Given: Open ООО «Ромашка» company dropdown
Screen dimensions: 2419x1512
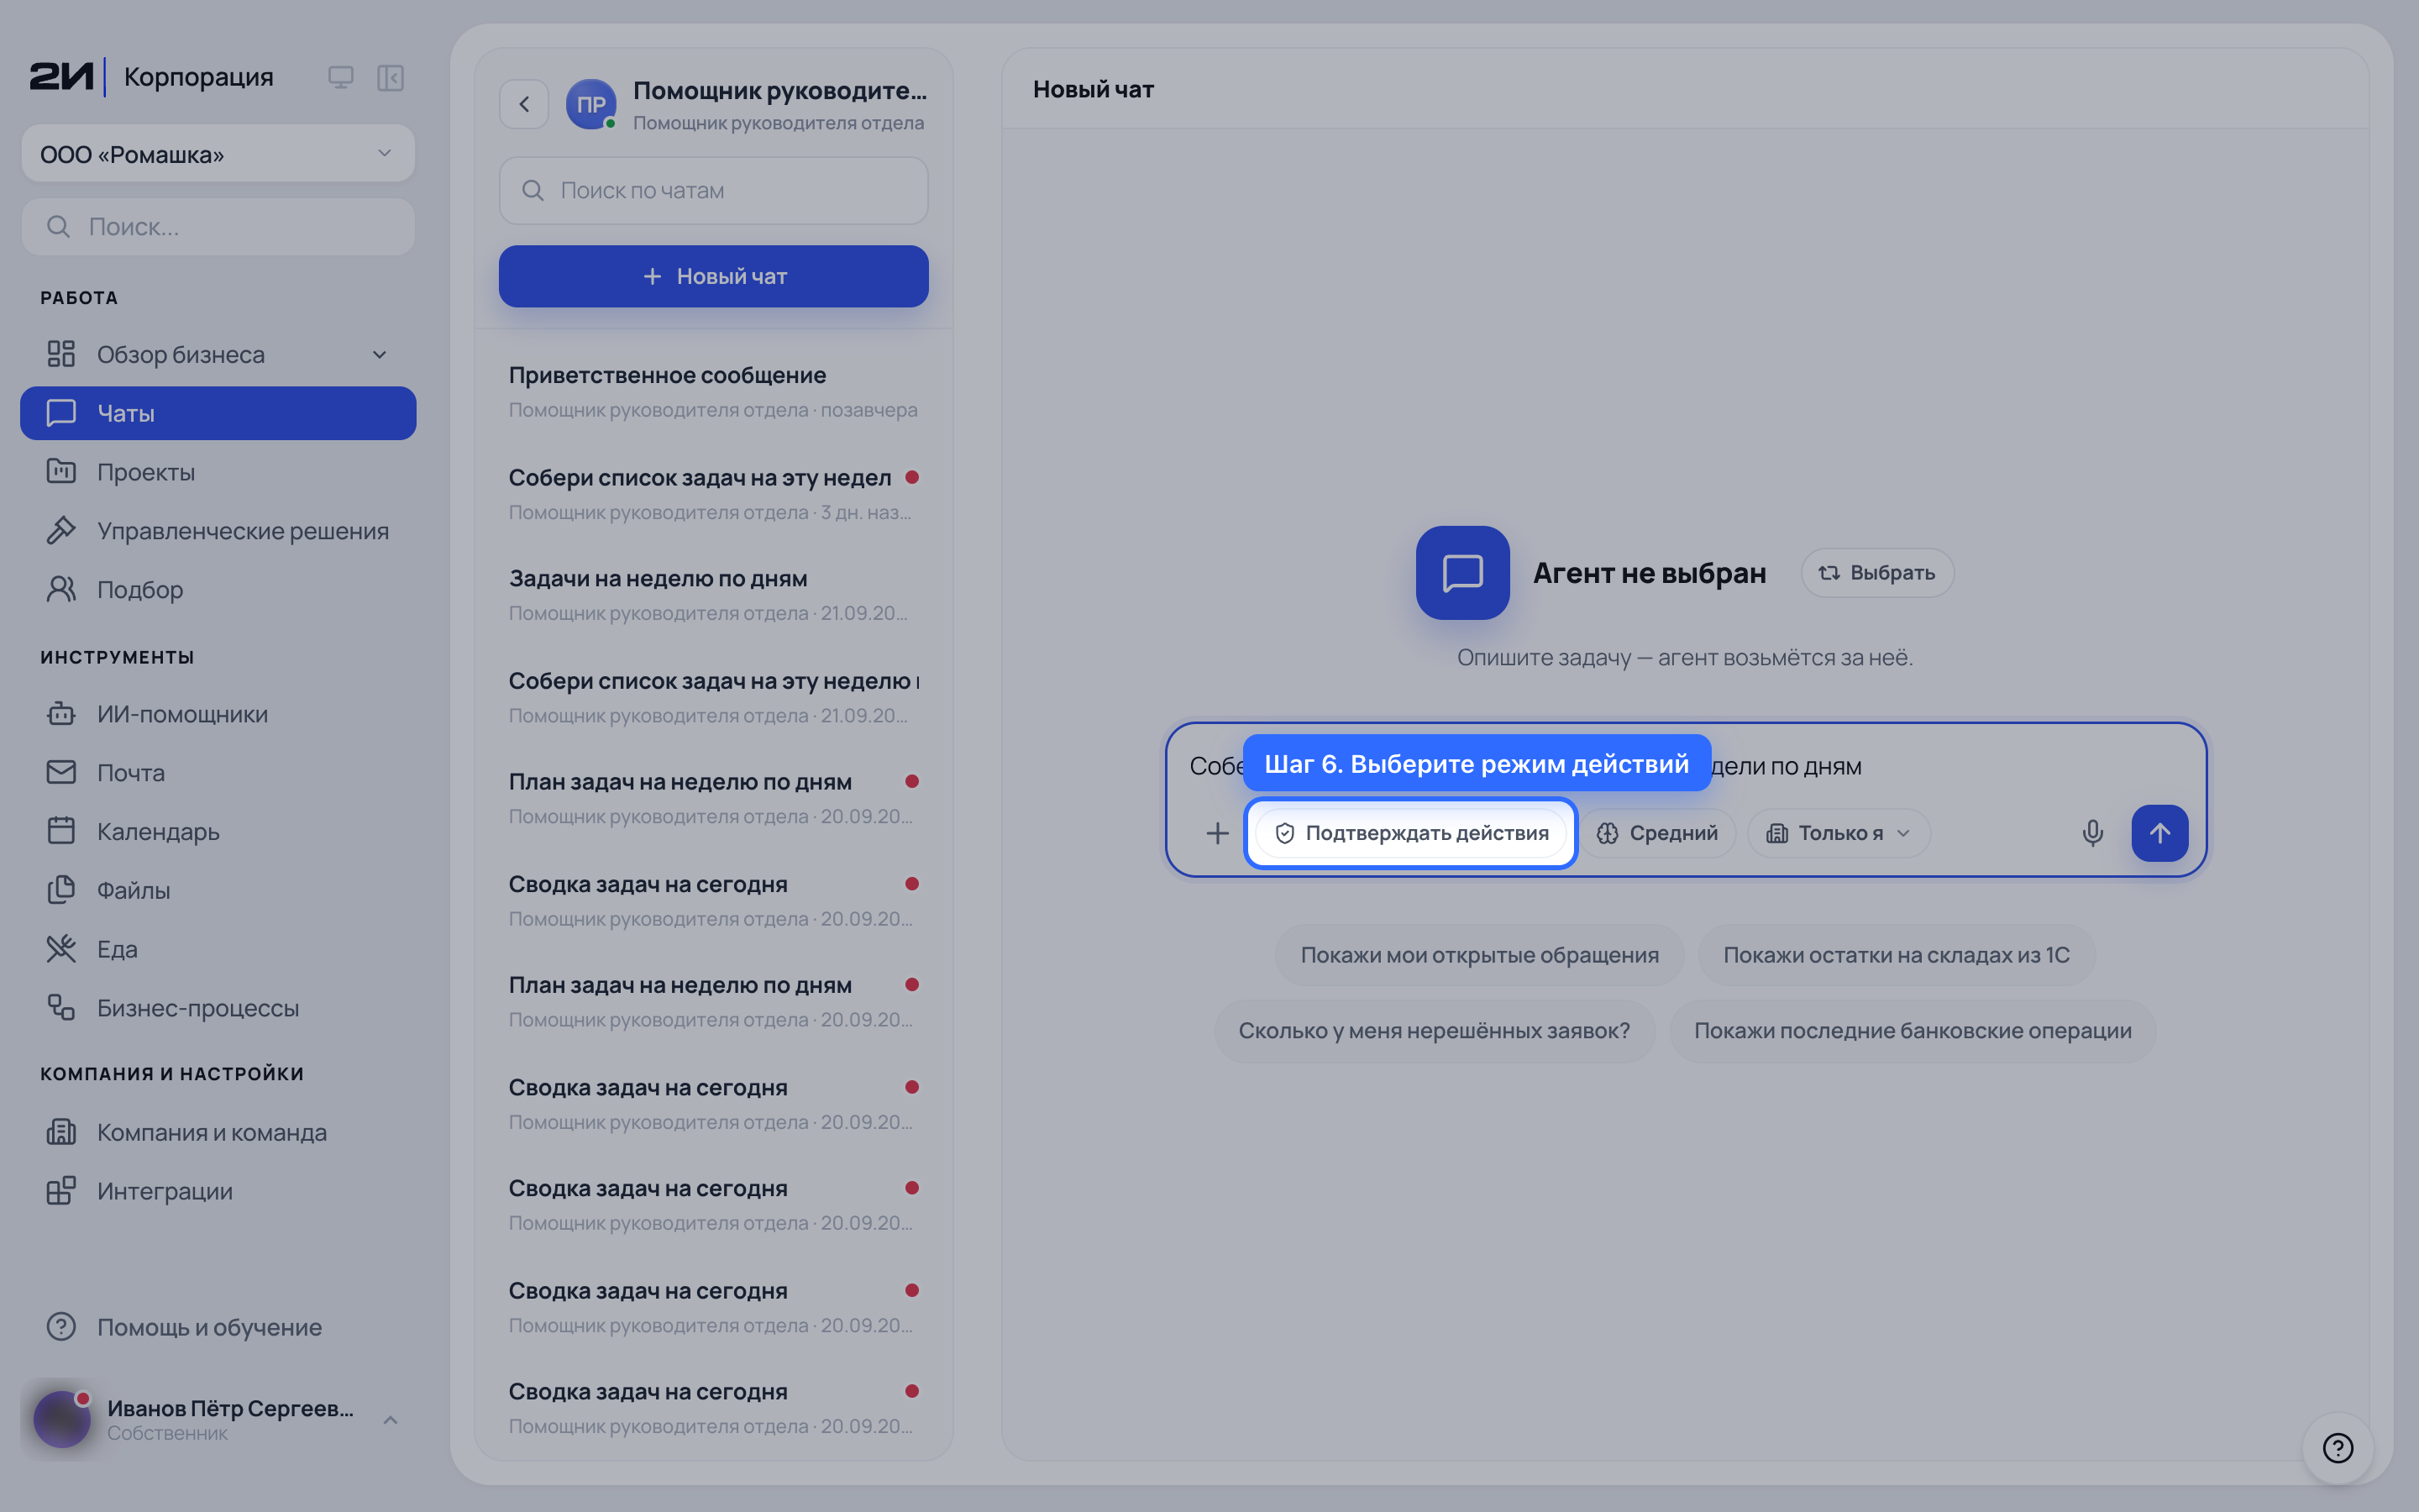Looking at the screenshot, I should coord(218,154).
